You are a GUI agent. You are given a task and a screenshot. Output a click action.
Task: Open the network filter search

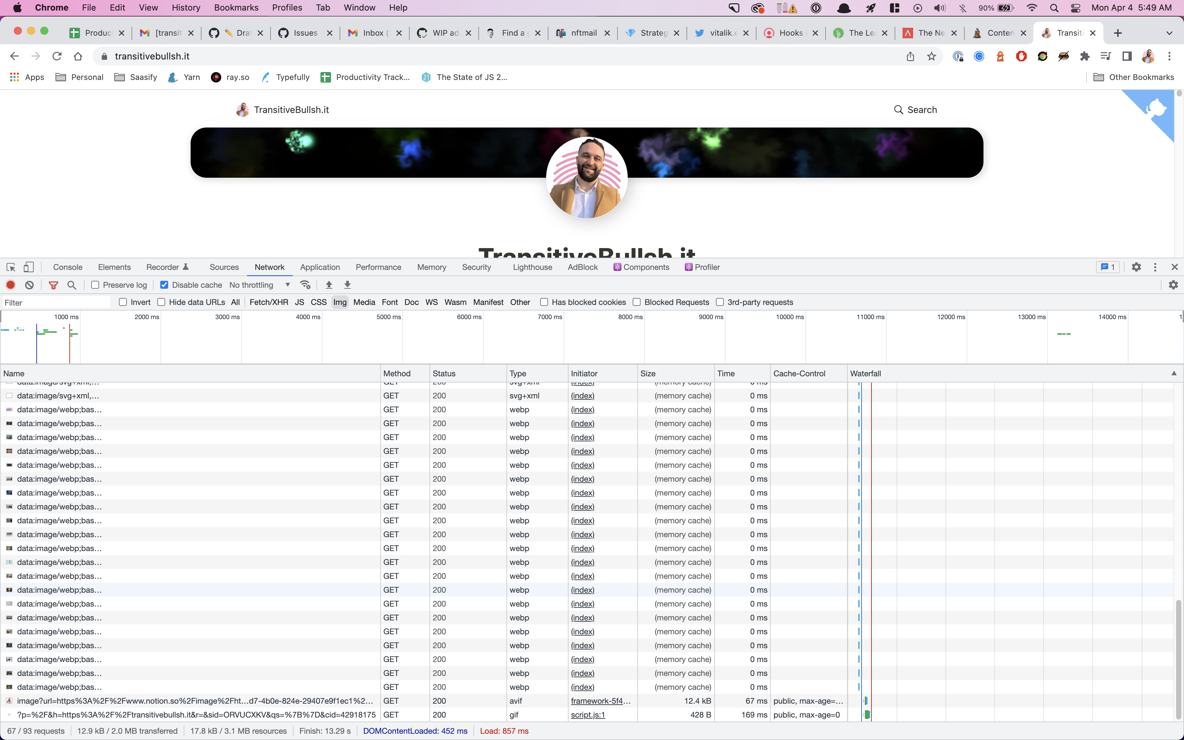point(72,284)
